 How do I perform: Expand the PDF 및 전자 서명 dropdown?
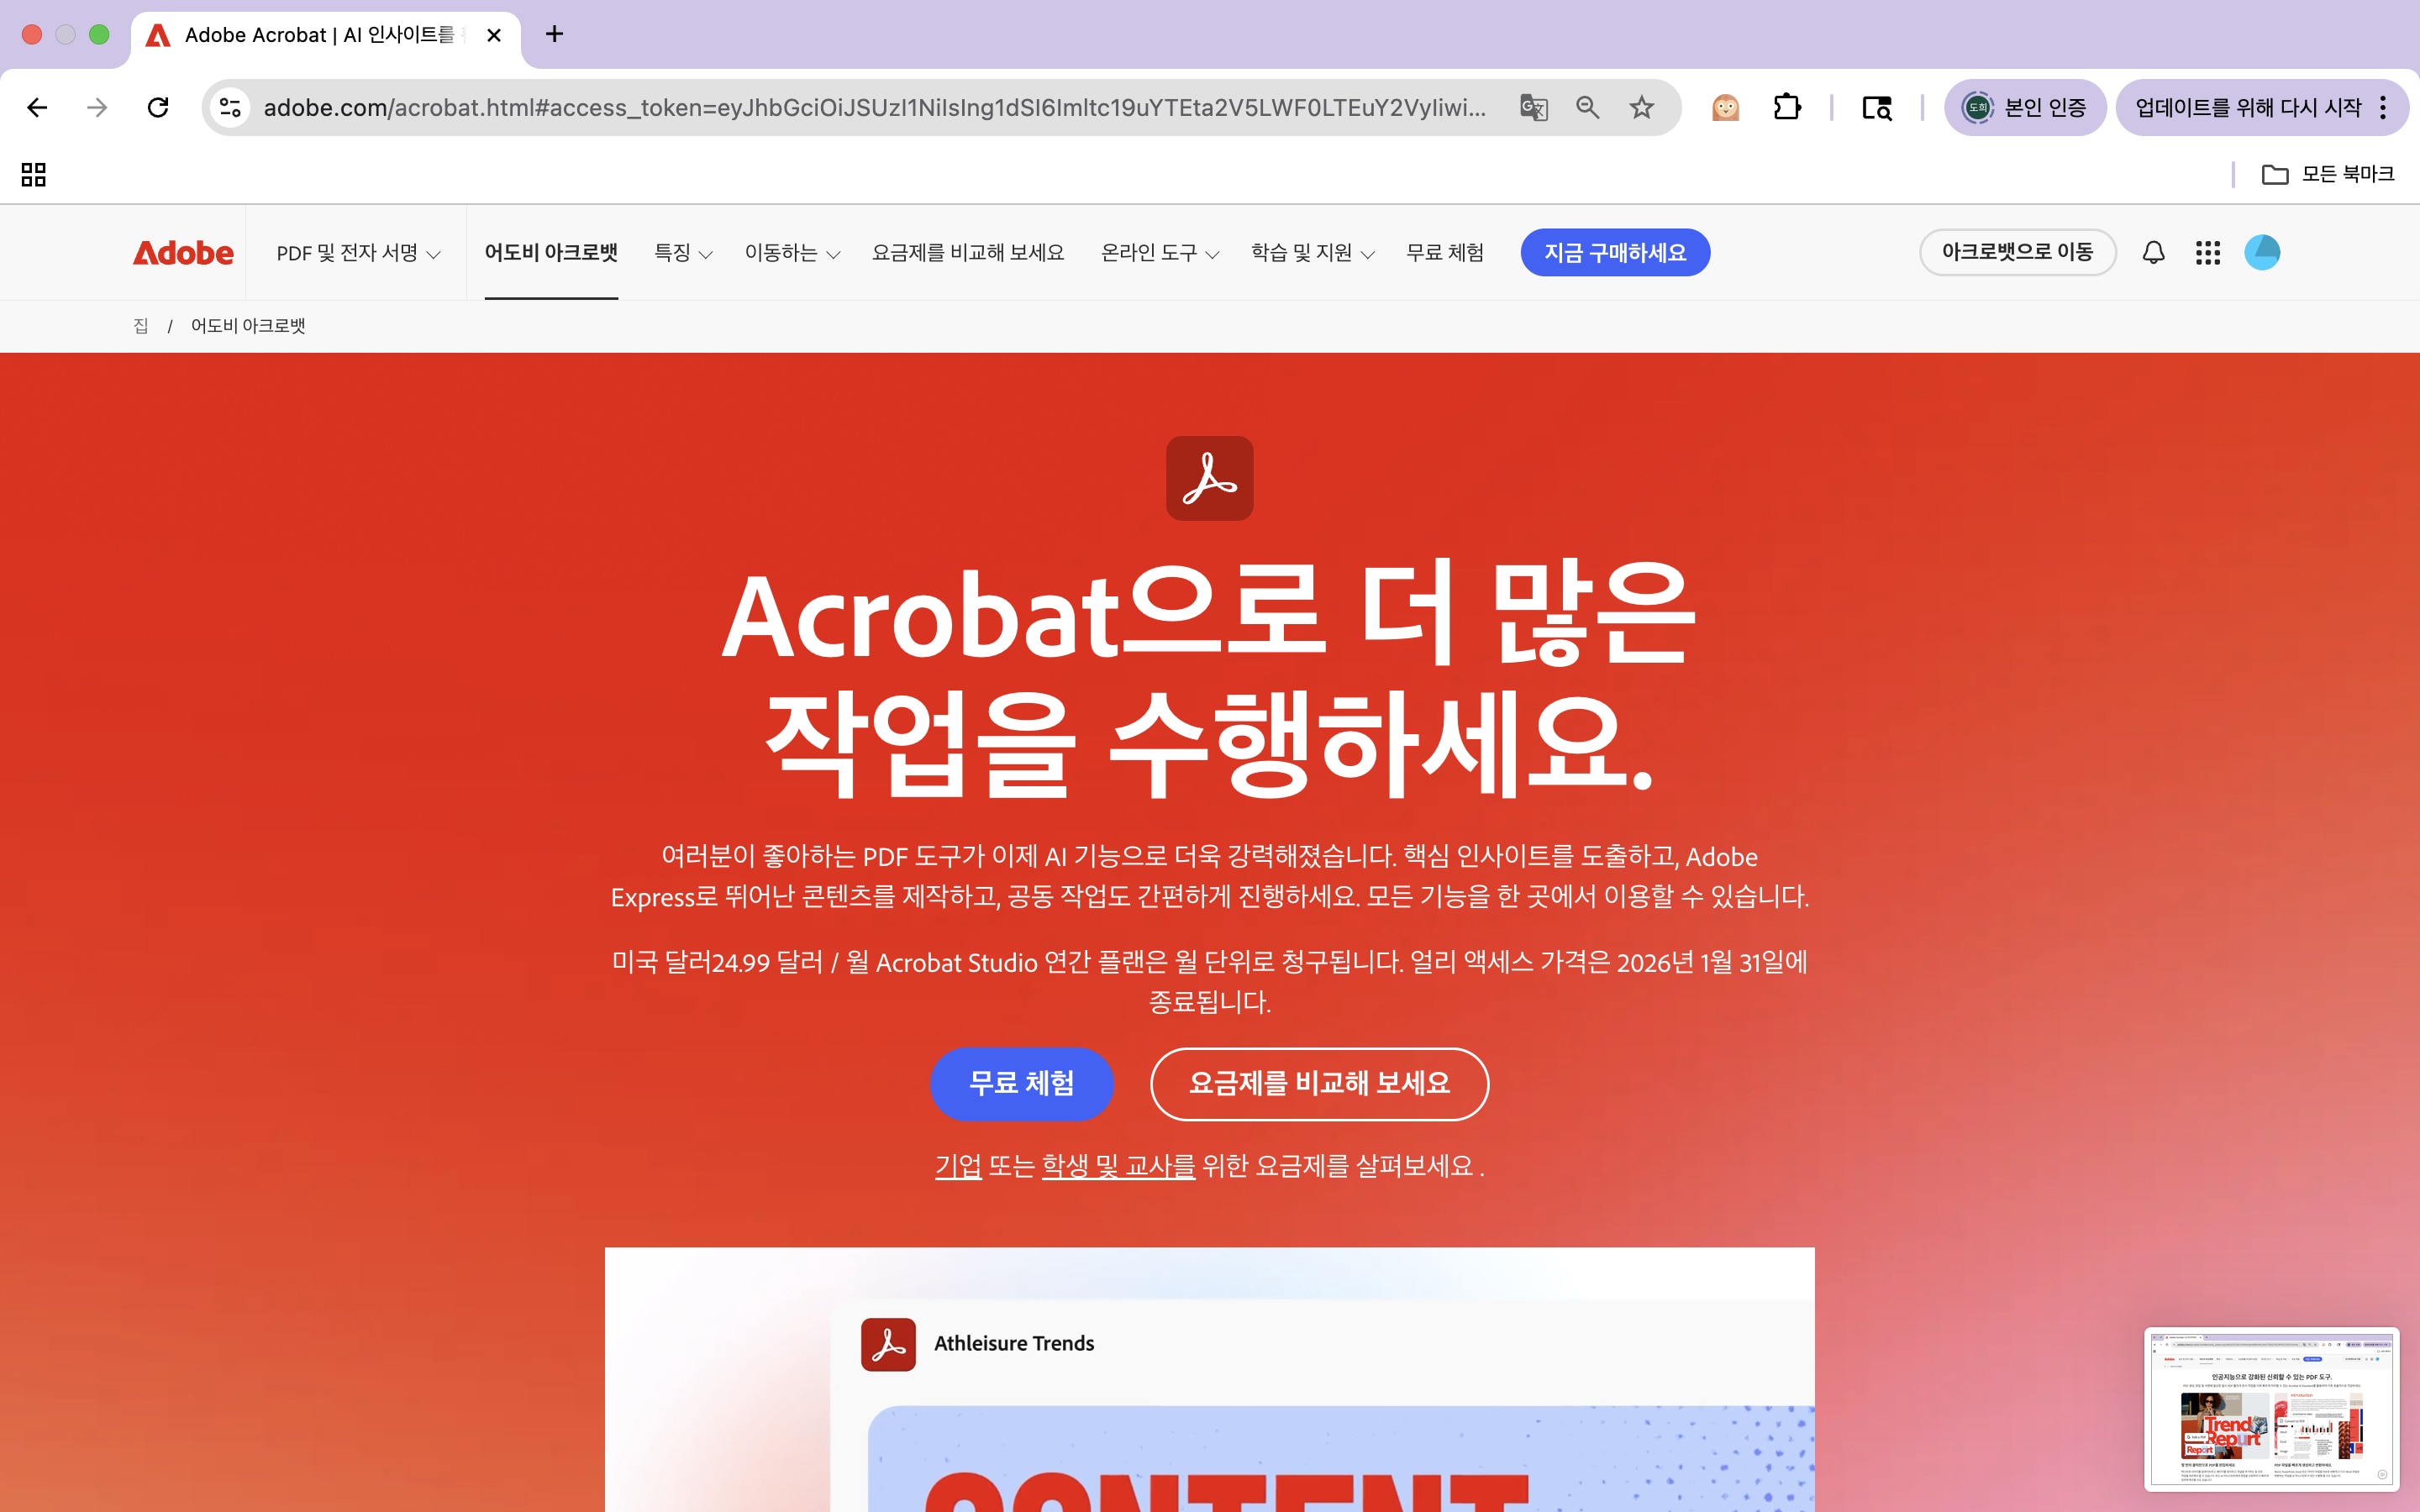tap(358, 253)
